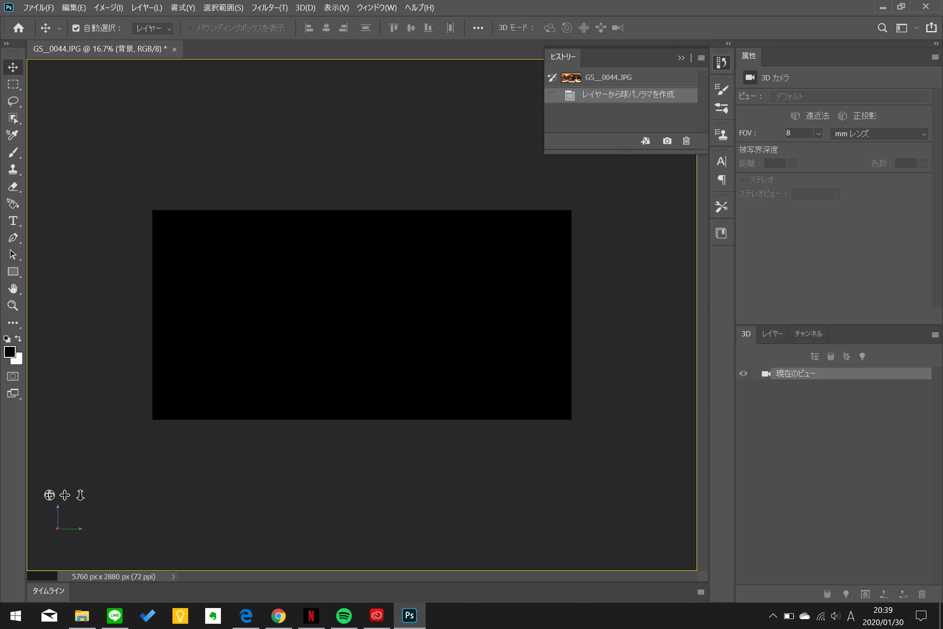Screen dimensions: 943x629
Task: Delete current history state with trash icon
Action: (686, 141)
